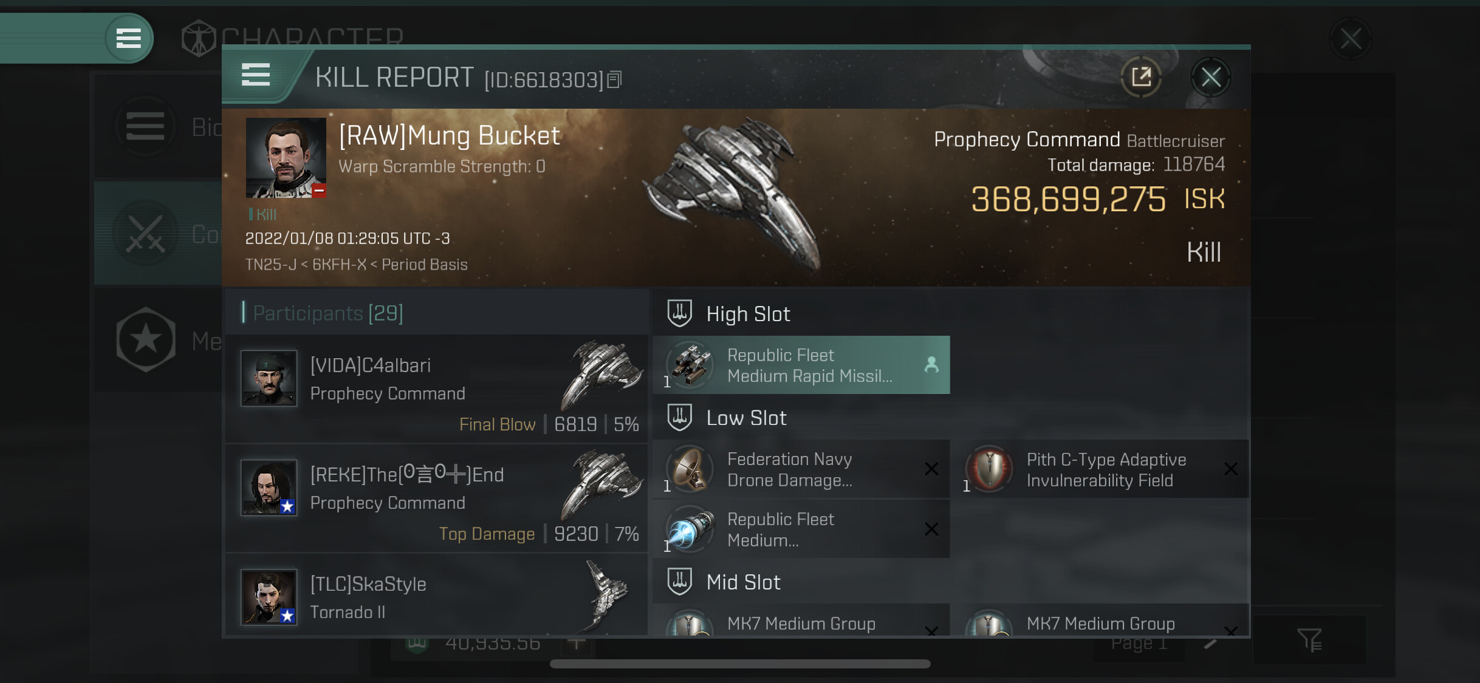This screenshot has width=1480, height=683.
Task: View C4albari participant portrait
Action: pyautogui.click(x=269, y=378)
